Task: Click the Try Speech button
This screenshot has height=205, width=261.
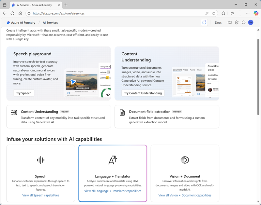Action: 24,93
